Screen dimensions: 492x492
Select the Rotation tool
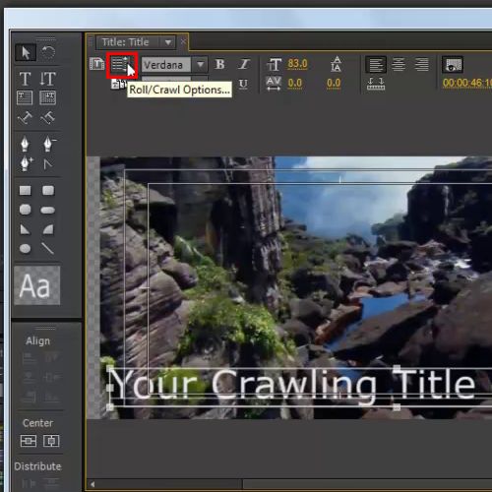pos(48,52)
